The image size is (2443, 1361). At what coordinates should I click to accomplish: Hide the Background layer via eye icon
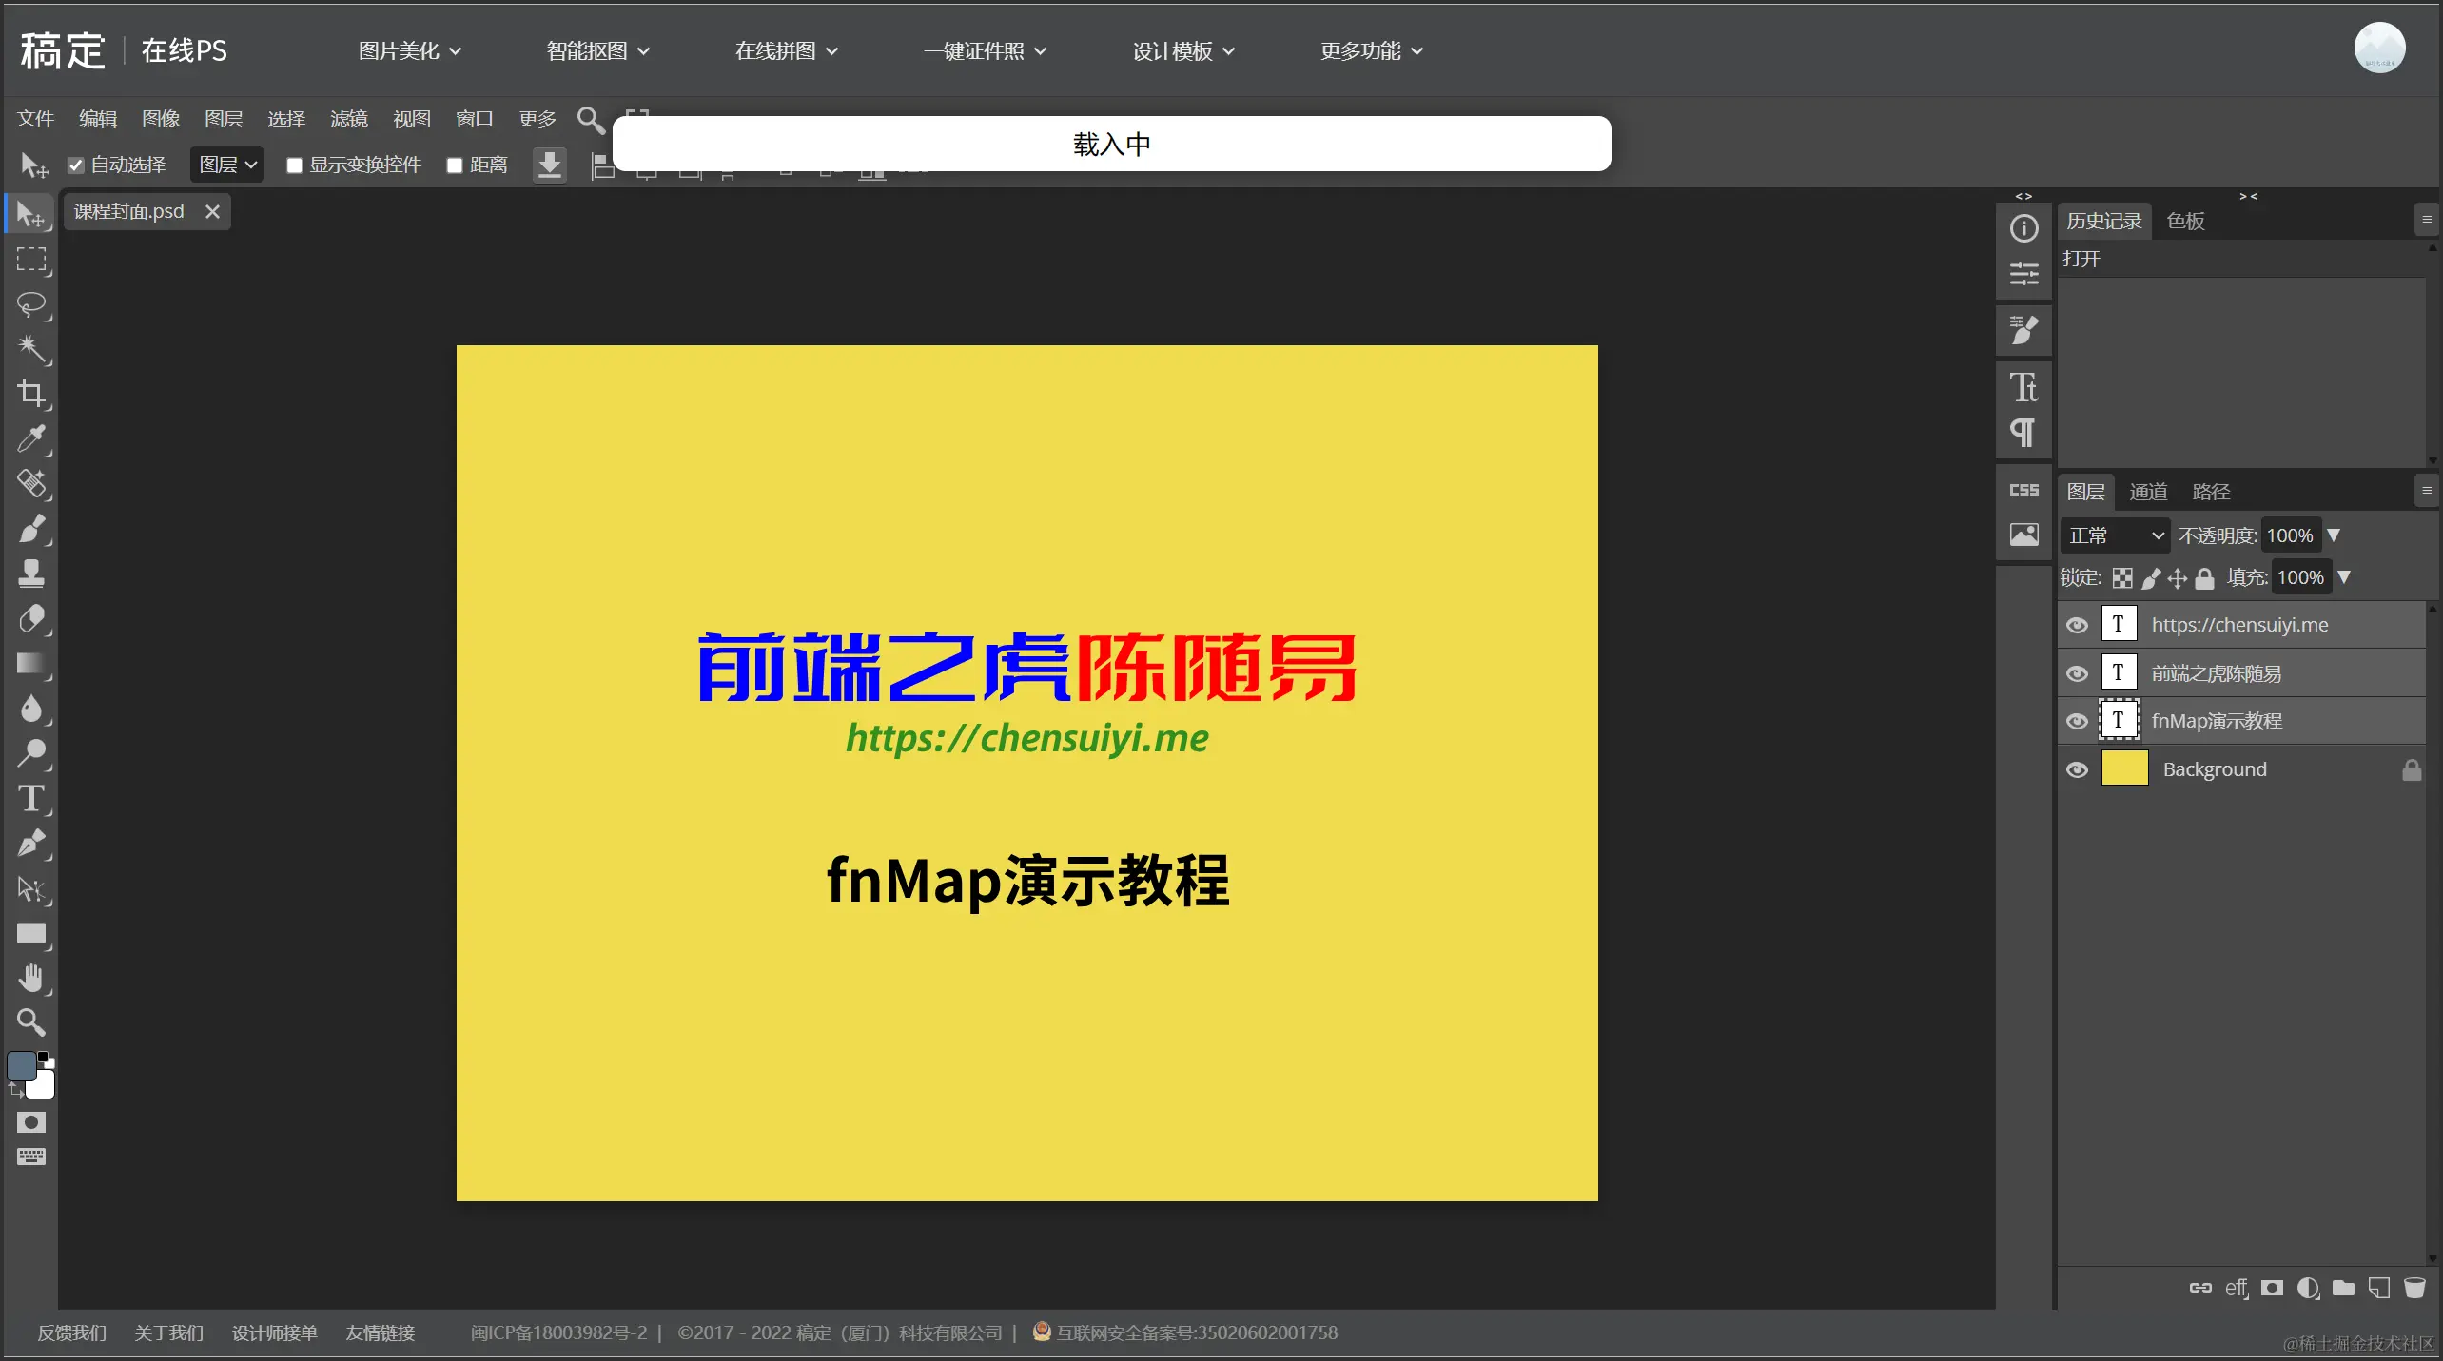click(2077, 769)
